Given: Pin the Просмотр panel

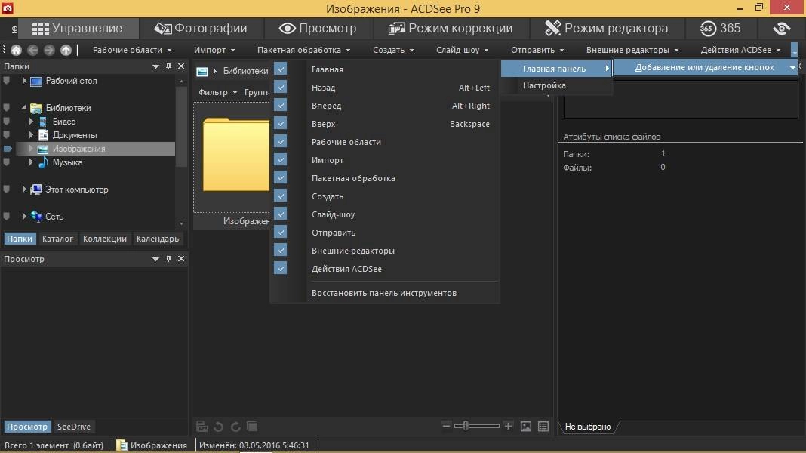Looking at the screenshot, I should pyautogui.click(x=168, y=259).
